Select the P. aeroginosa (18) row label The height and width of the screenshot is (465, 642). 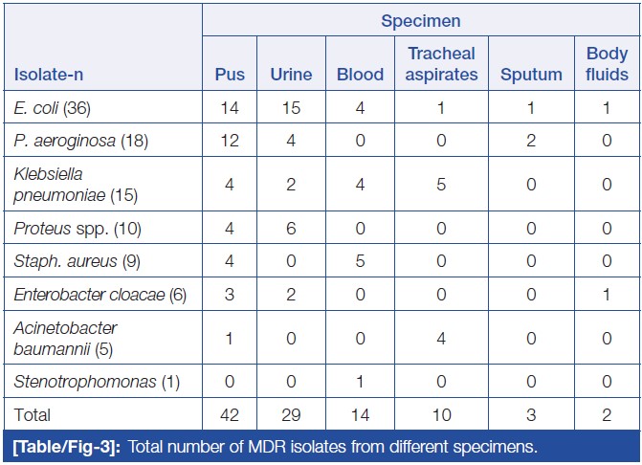tap(78, 141)
